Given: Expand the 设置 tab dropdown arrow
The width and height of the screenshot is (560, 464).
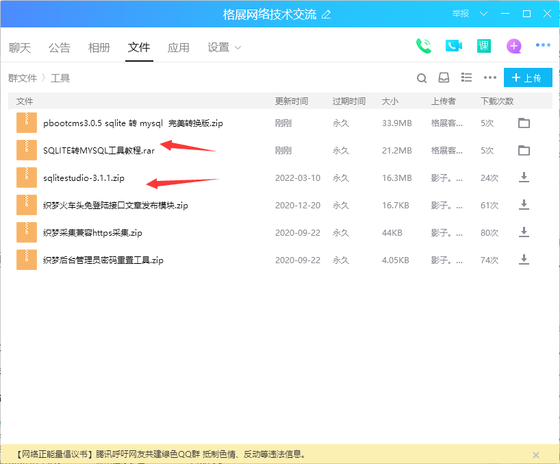Looking at the screenshot, I should click(238, 47).
